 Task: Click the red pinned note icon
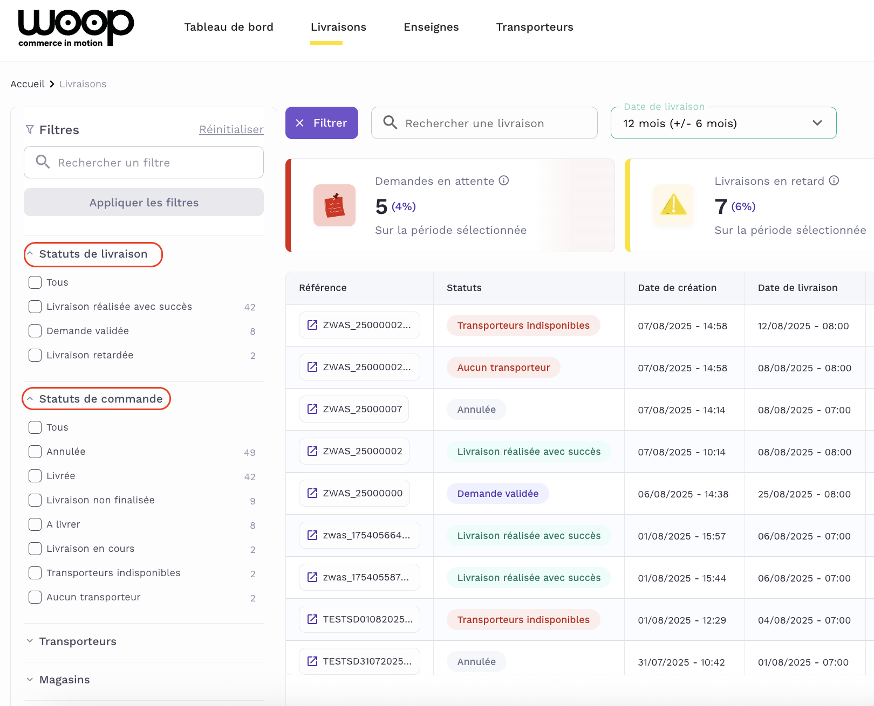(334, 205)
